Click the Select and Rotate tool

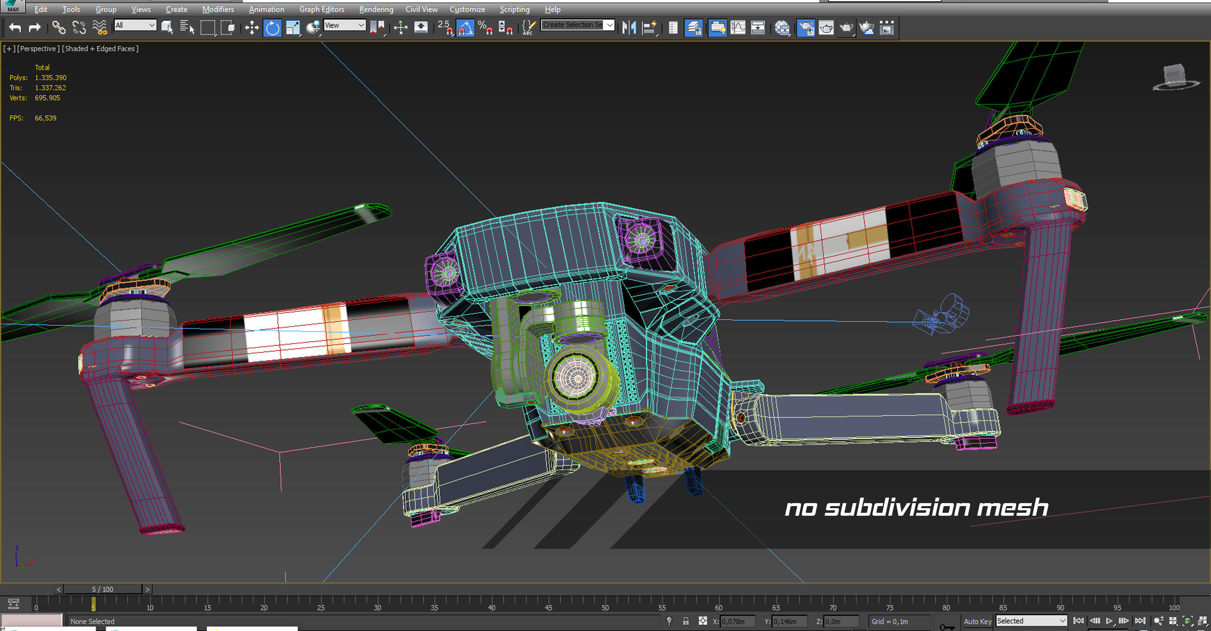(272, 28)
